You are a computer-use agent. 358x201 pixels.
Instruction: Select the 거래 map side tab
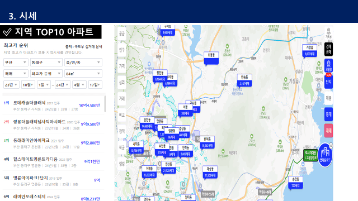coord(122,98)
